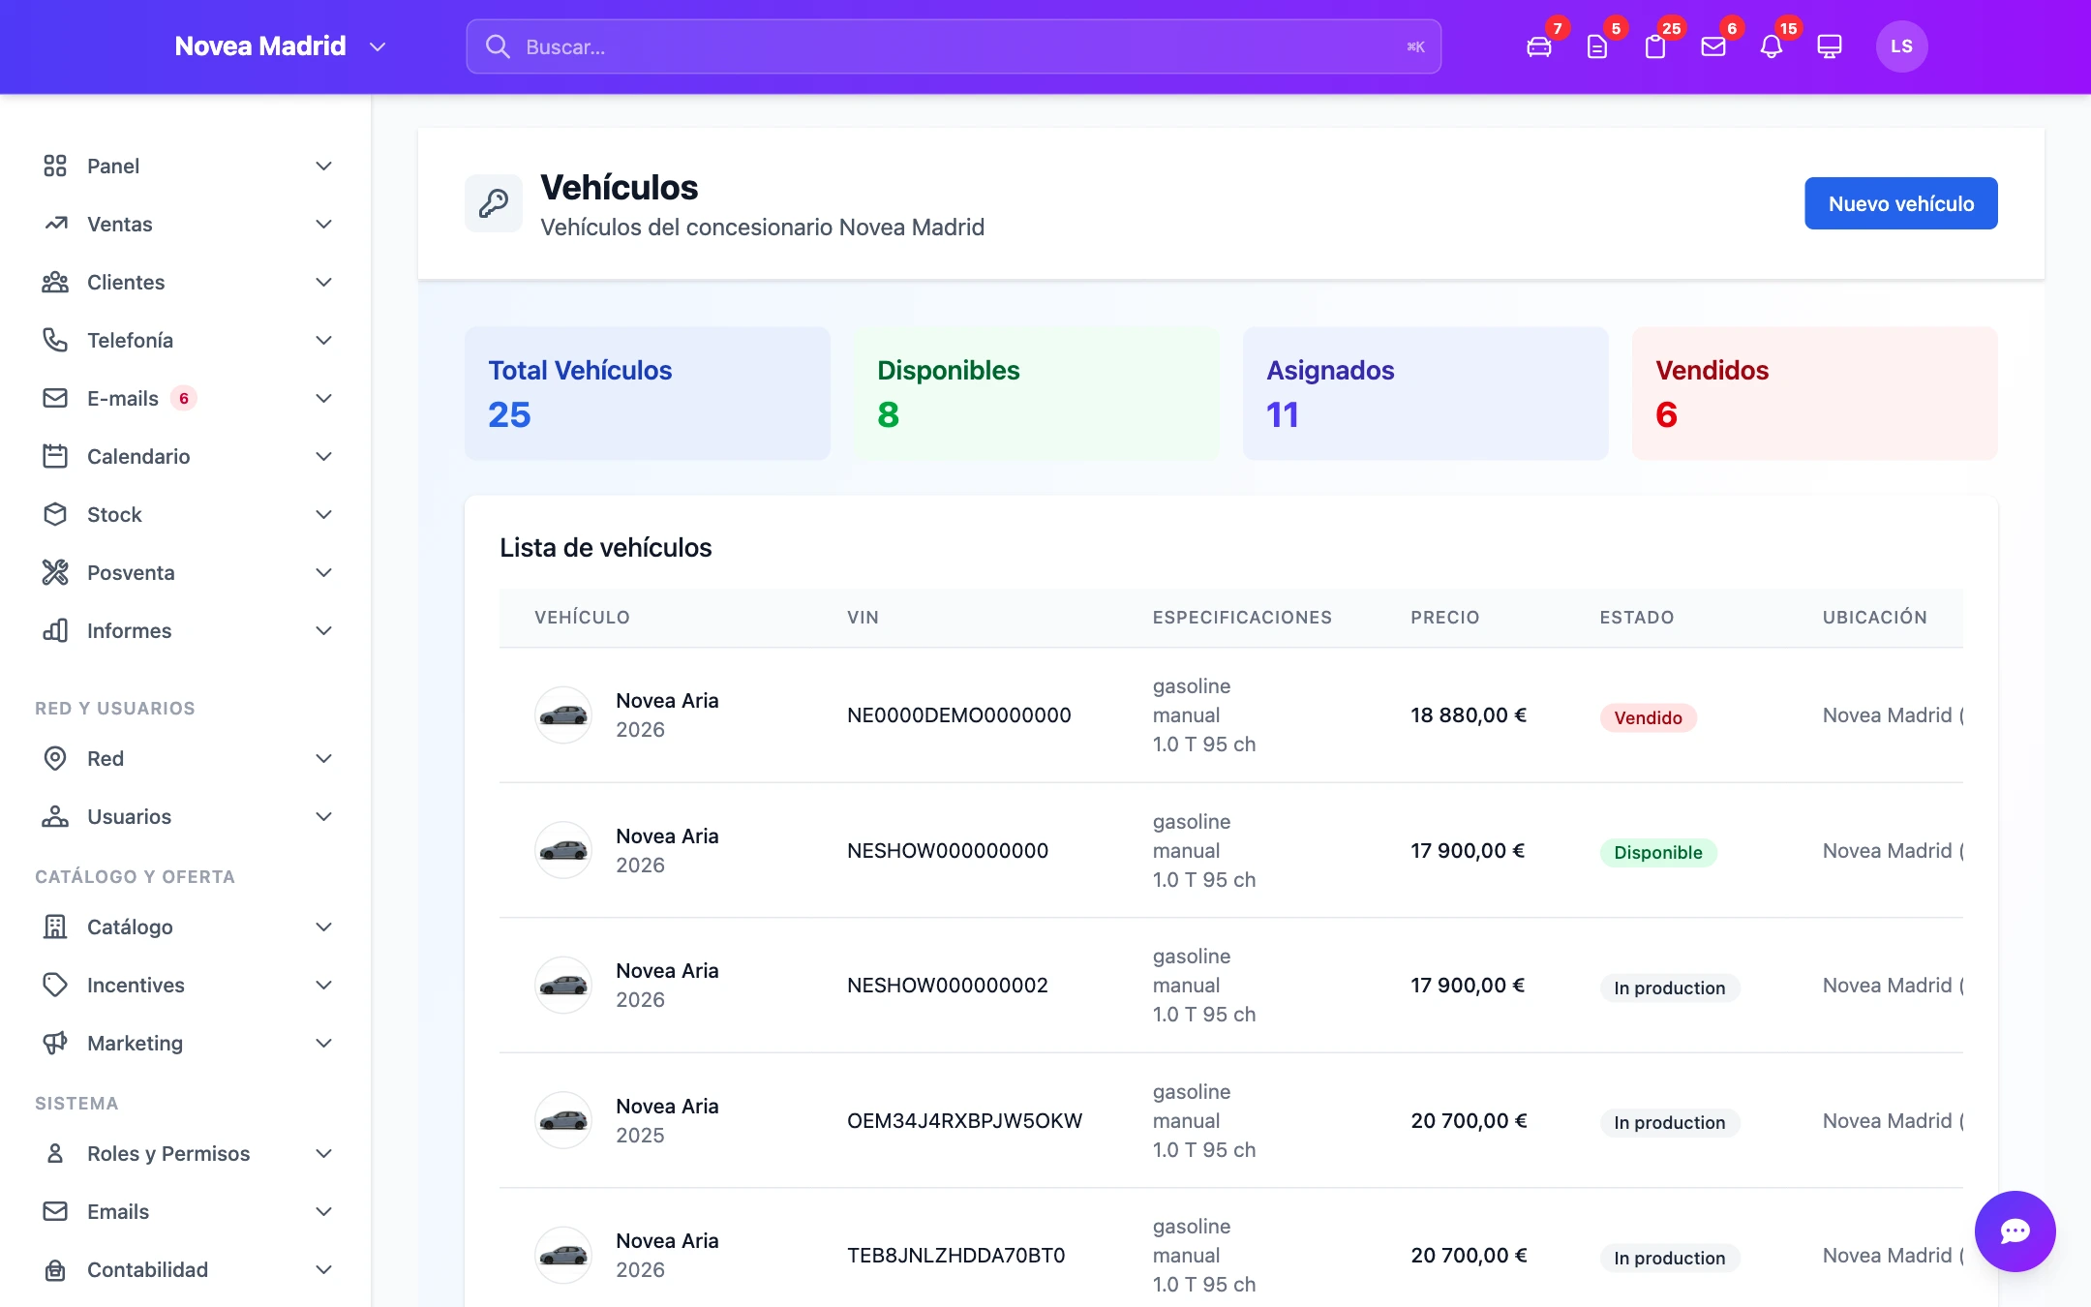The width and height of the screenshot is (2091, 1307).
Task: Expand the Panel menu chevron
Action: pos(324,166)
